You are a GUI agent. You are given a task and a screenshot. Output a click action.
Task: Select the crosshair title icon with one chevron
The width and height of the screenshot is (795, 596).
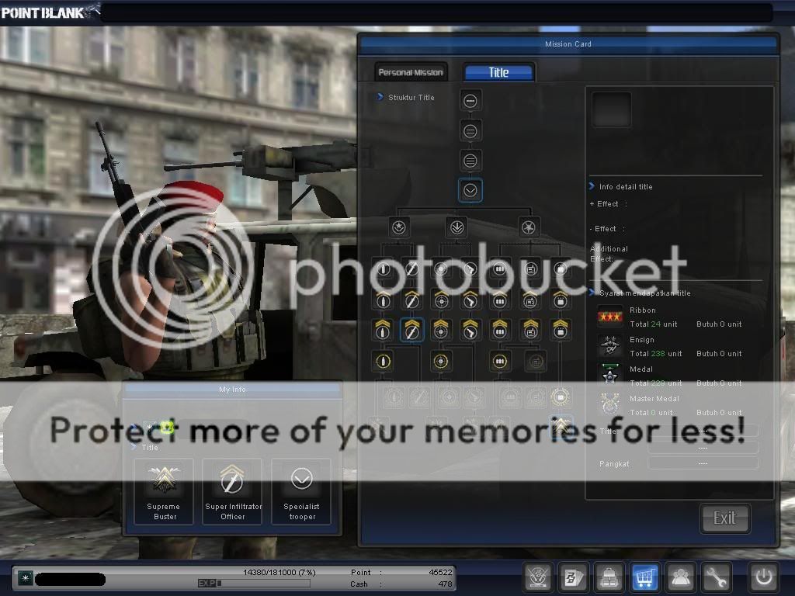(441, 300)
